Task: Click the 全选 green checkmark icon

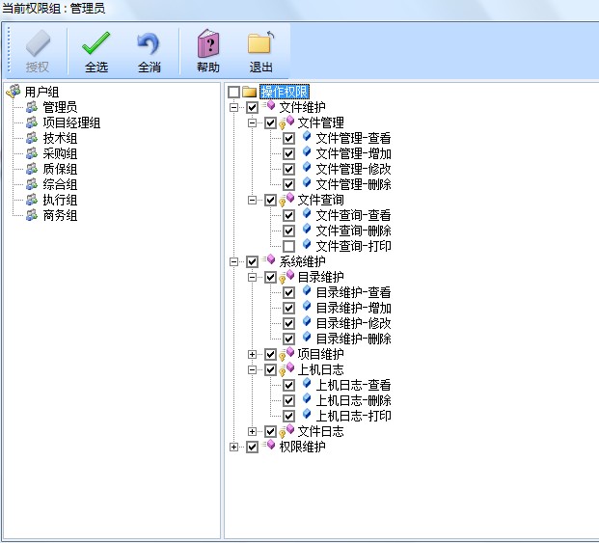Action: click(95, 43)
